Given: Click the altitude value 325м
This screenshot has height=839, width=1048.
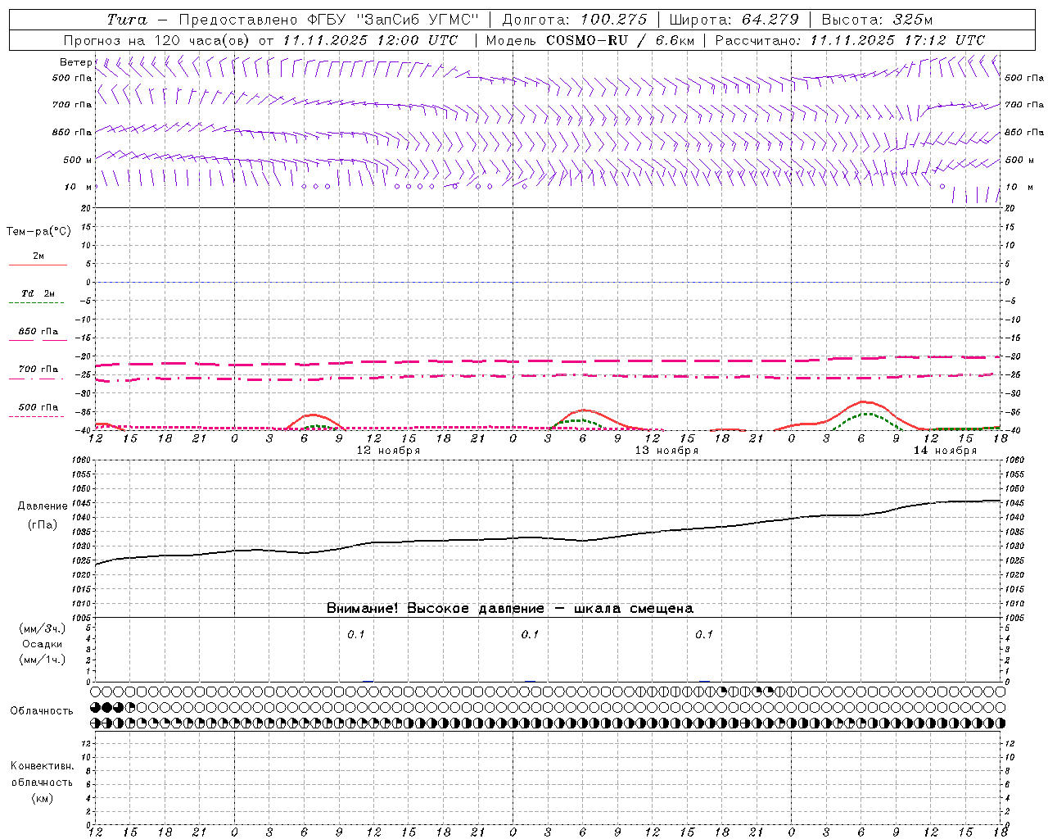Looking at the screenshot, I should (x=913, y=20).
